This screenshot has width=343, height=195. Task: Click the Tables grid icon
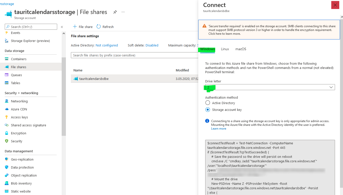pos(7,83)
